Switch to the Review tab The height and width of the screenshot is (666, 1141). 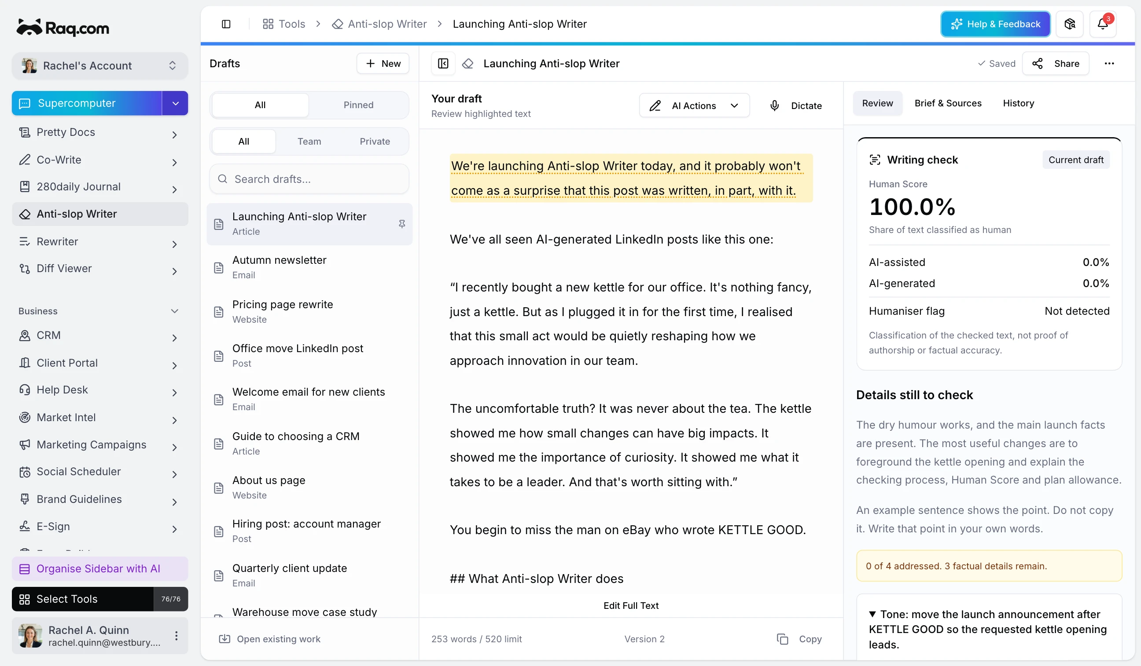click(x=877, y=103)
